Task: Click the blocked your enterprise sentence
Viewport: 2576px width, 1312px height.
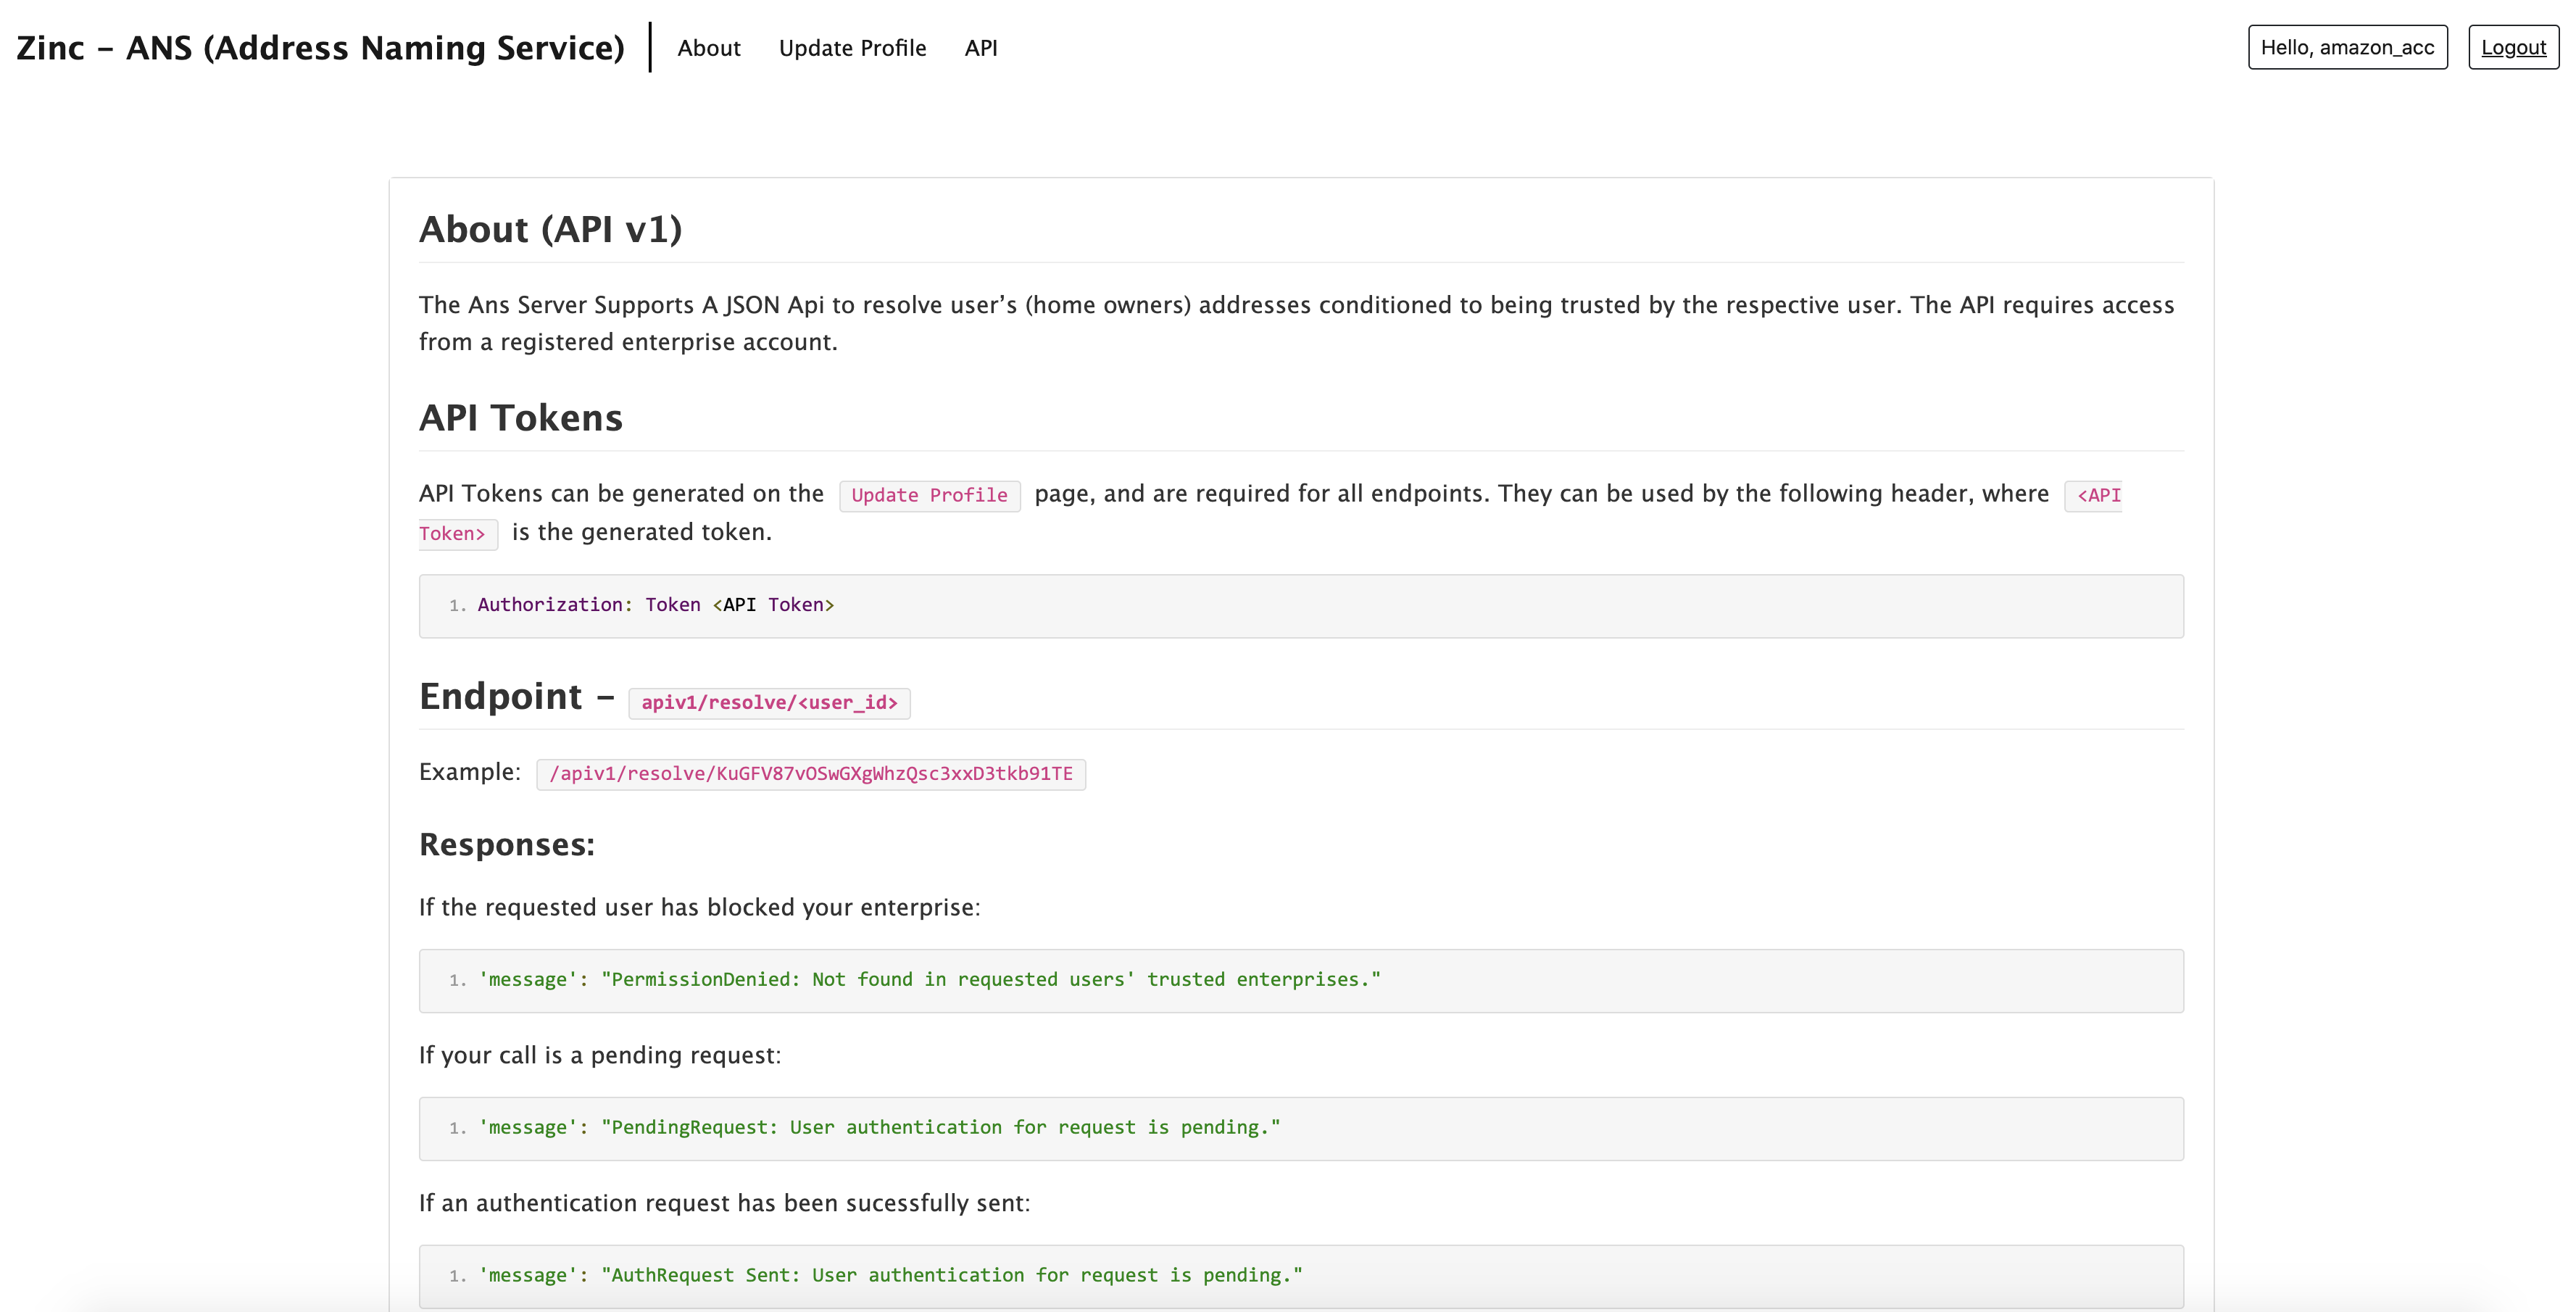Action: 699,908
